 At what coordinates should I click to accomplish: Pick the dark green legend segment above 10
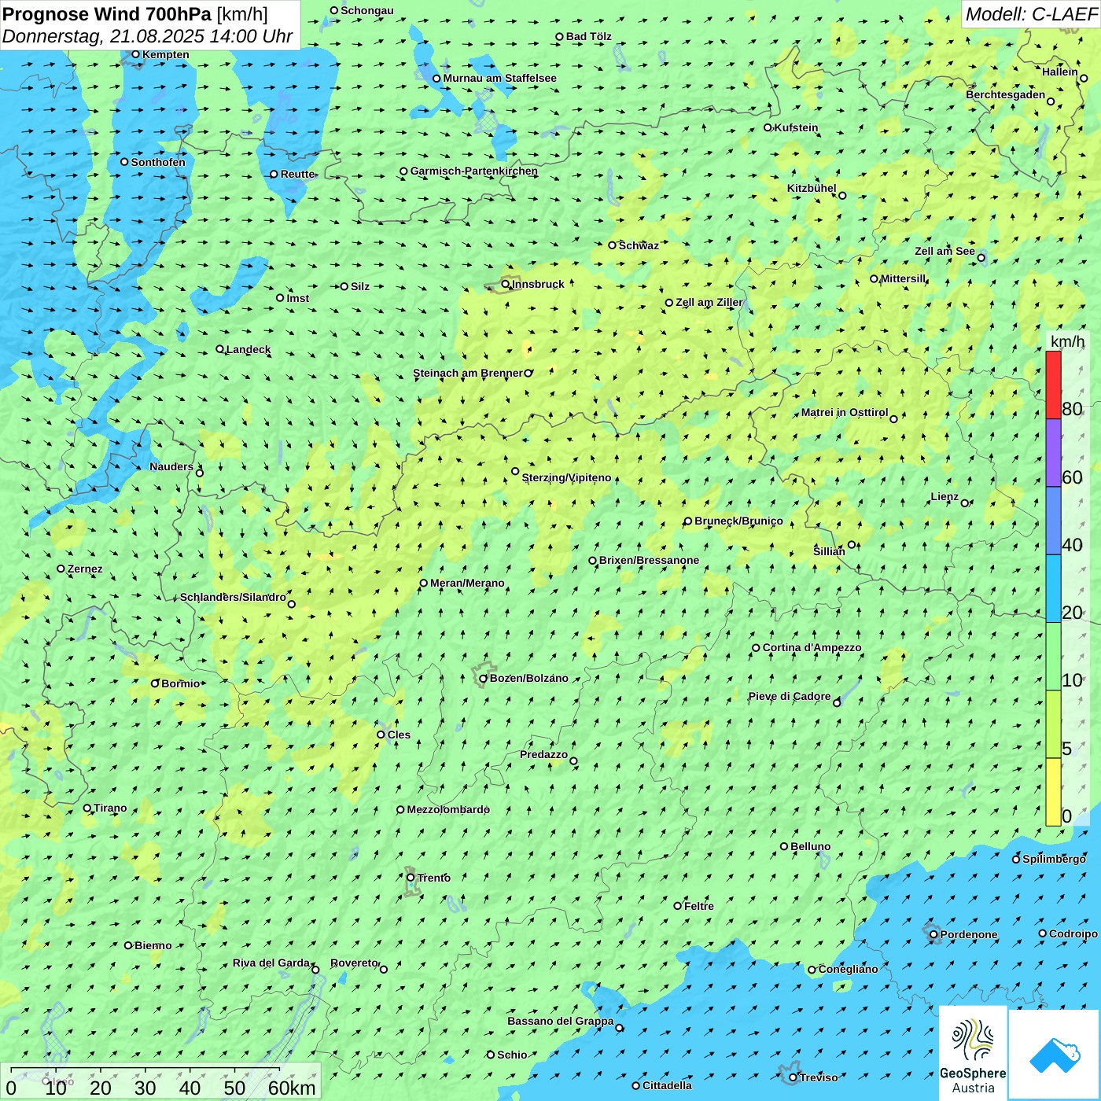coord(1053,657)
